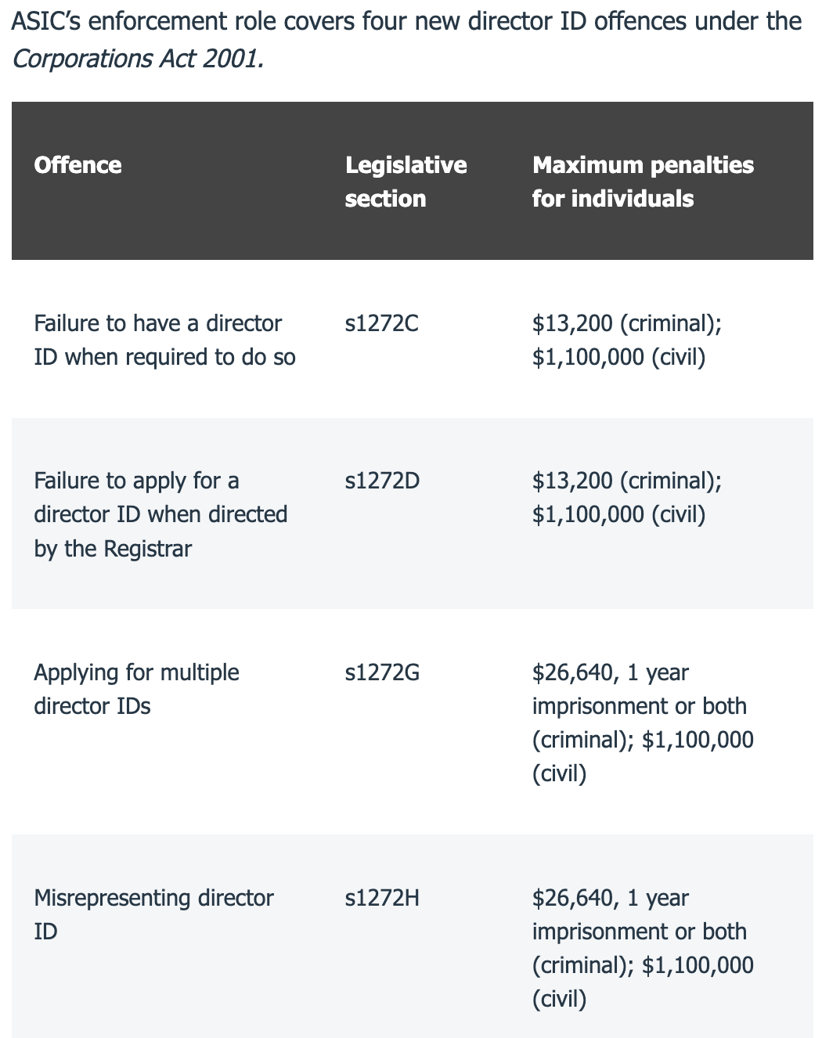
Task: Click the word "ASIC's" in the intro sentence
Action: pyautogui.click(x=45, y=21)
